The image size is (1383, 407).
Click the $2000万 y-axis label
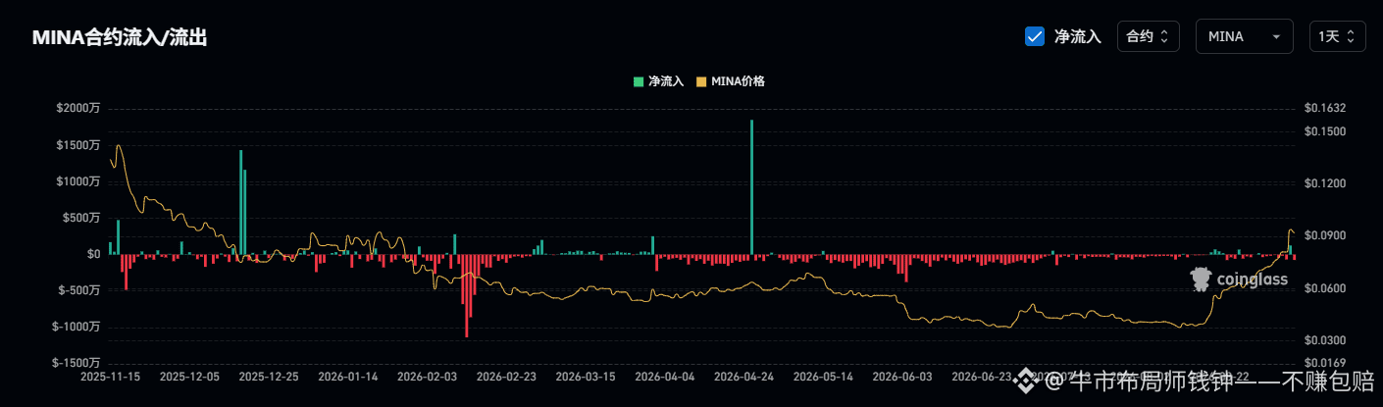tap(78, 108)
